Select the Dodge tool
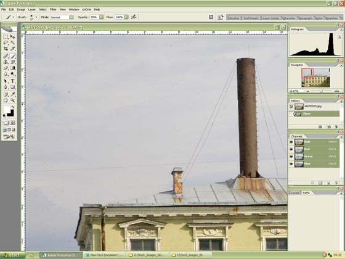 click(x=12, y=74)
